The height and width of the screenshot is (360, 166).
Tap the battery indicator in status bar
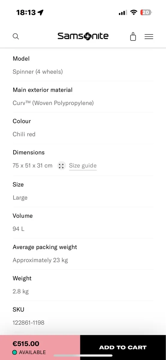[147, 13]
